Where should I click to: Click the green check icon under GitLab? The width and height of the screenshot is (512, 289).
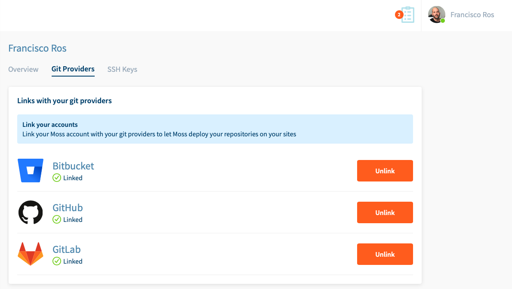pyautogui.click(x=57, y=261)
